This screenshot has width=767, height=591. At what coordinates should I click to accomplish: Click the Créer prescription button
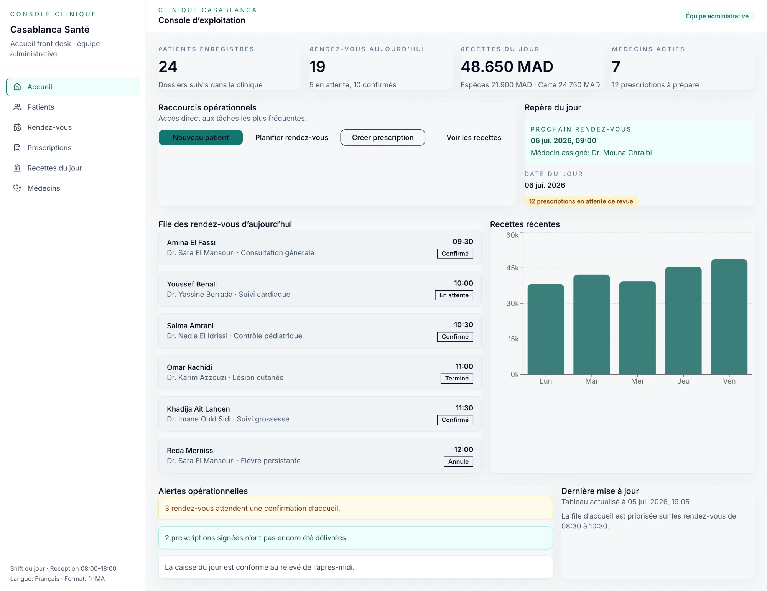coord(383,137)
